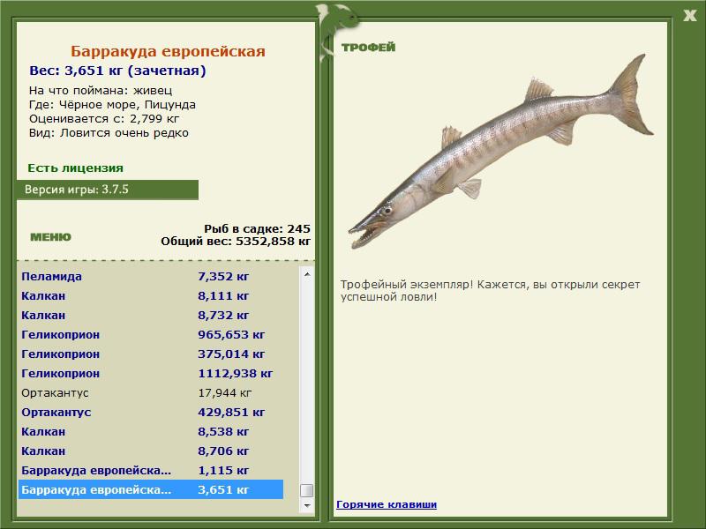Click the Версия игры: 3.7.5 bar
Viewport: 706px width, 529px height.
pyautogui.click(x=108, y=190)
